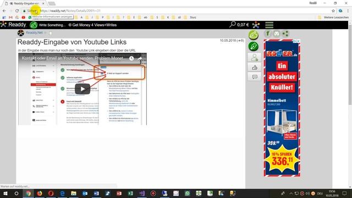Open the WhatsApp bookmark in the bookmarks bar

click(x=30, y=17)
